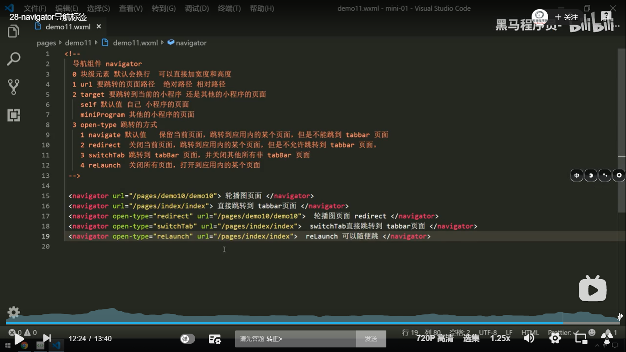Click the HTML language mode status item
The image size is (626, 352).
click(x=530, y=333)
